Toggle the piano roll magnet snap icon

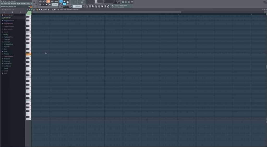32,10
